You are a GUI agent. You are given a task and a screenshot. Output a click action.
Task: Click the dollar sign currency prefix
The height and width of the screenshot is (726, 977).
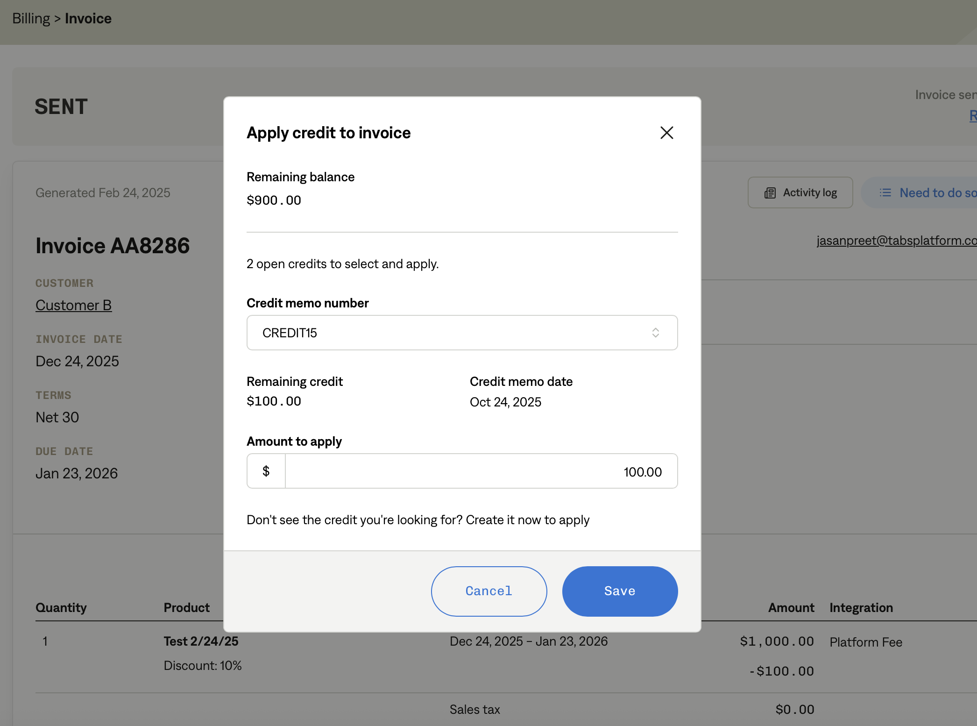266,471
